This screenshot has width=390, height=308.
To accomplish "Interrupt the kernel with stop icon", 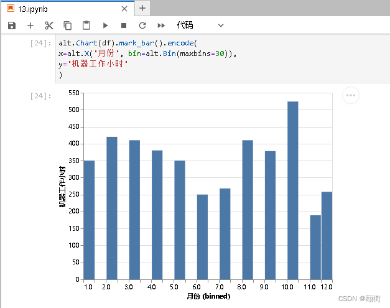I will [x=124, y=26].
